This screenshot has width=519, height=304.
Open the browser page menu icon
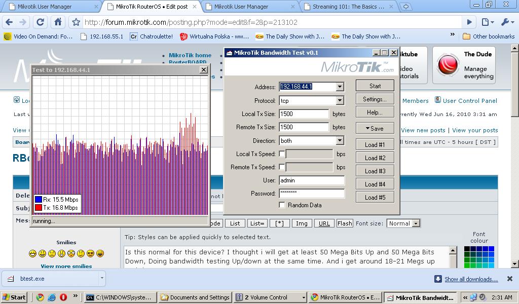pos(488,22)
